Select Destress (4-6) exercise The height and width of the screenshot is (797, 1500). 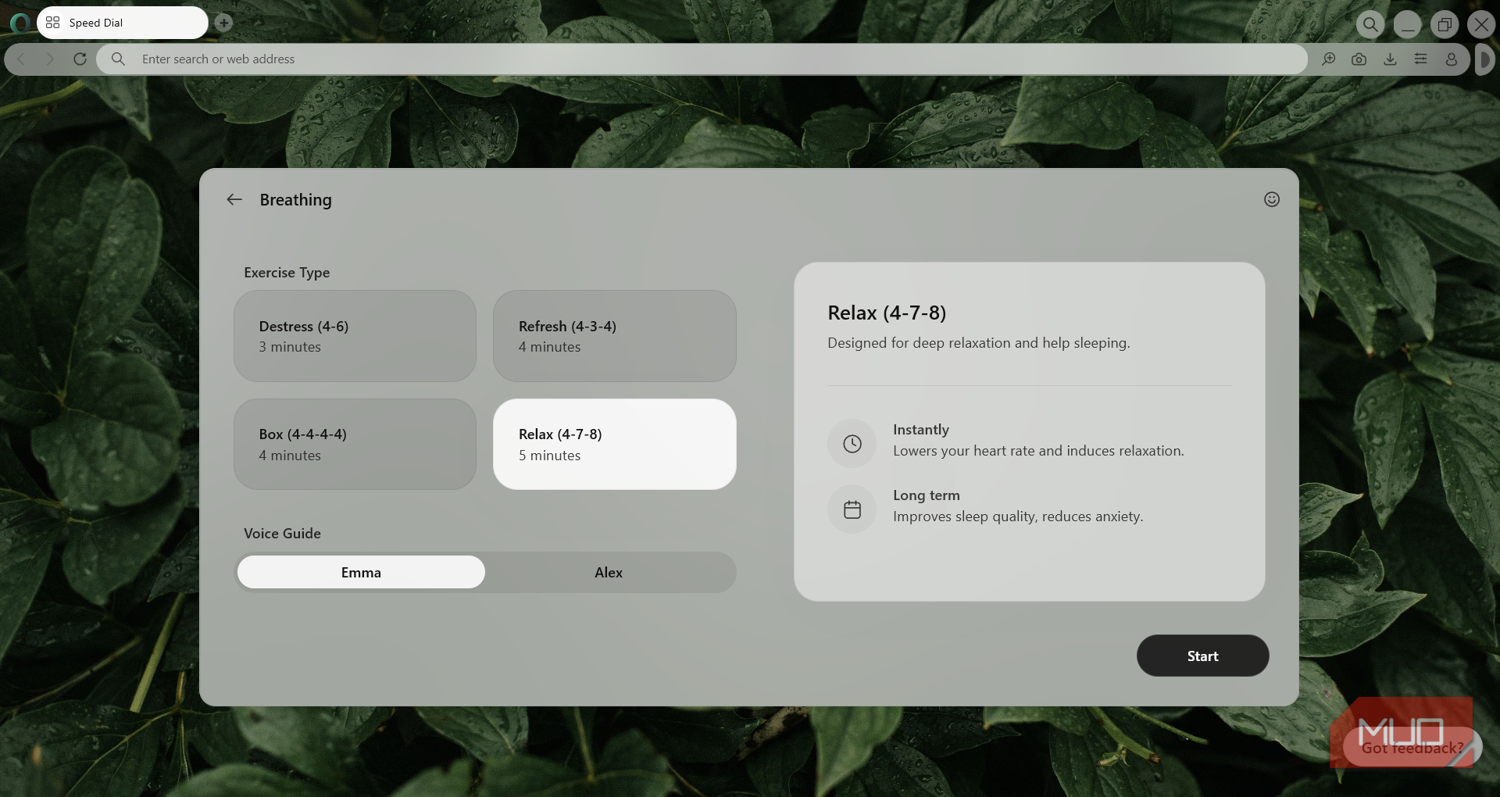(x=355, y=336)
